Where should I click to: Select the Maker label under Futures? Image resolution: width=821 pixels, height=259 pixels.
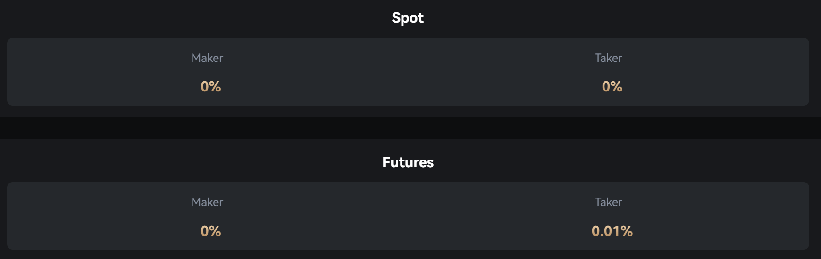(207, 202)
